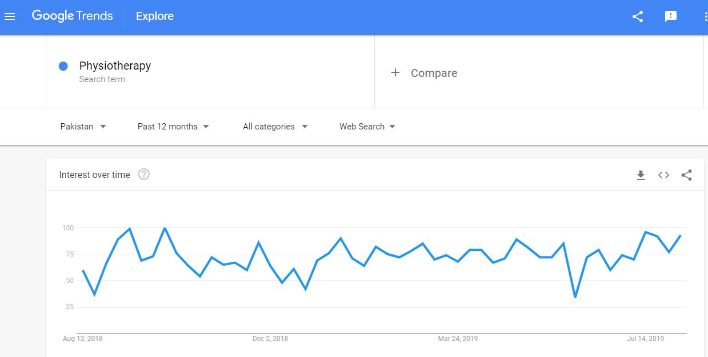
Task: Open the send feedback icon
Action: [671, 17]
